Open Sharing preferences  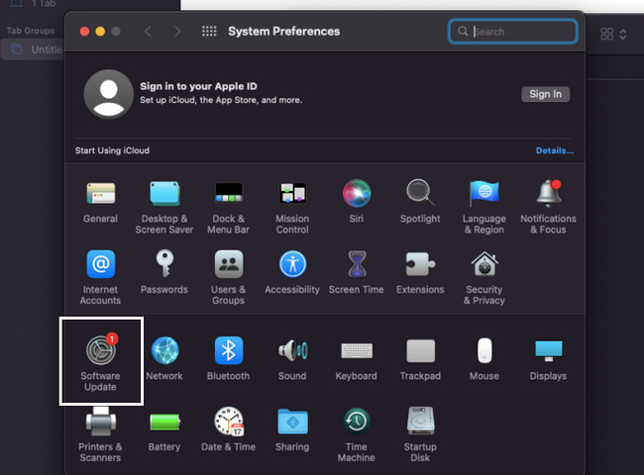pyautogui.click(x=292, y=429)
